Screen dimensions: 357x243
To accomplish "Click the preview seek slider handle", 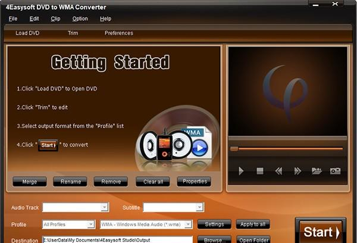I will point(234,149).
